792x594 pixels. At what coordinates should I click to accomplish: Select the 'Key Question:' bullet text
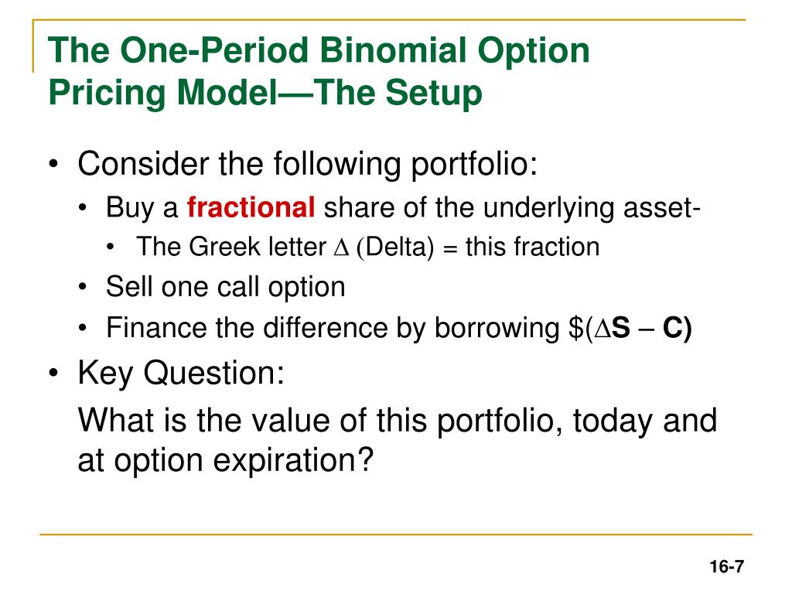[x=181, y=374]
